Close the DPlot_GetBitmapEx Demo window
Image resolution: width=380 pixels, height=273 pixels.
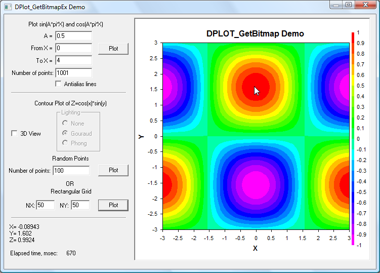(366, 5)
